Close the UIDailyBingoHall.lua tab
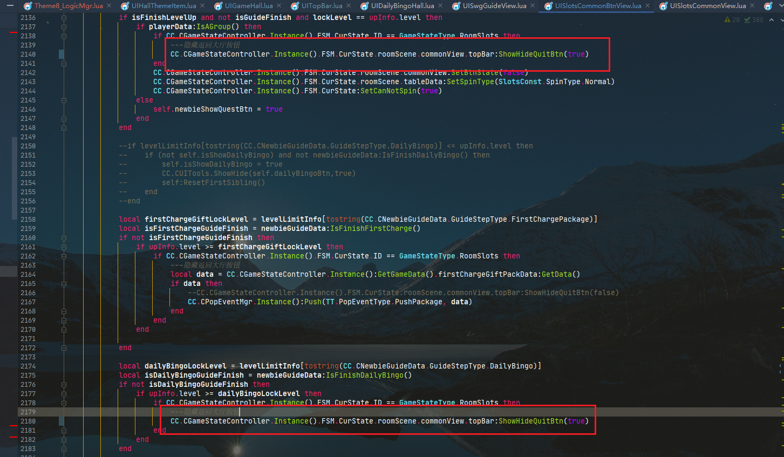 pyautogui.click(x=440, y=6)
